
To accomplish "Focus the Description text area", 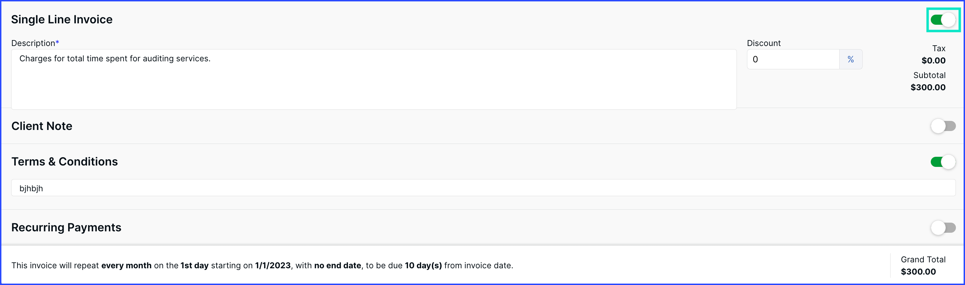I will coord(374,79).
